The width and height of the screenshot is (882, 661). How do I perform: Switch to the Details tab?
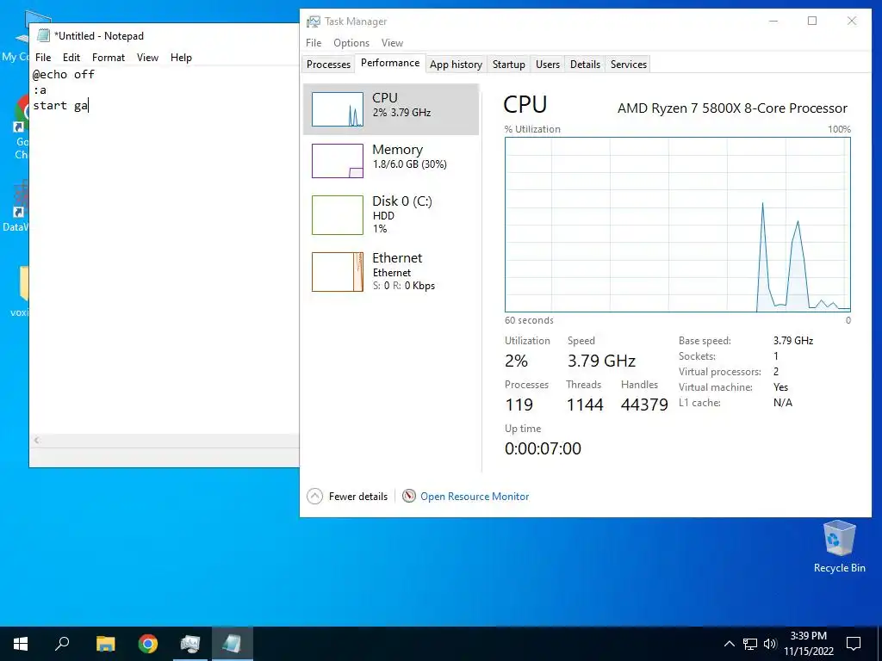585,64
